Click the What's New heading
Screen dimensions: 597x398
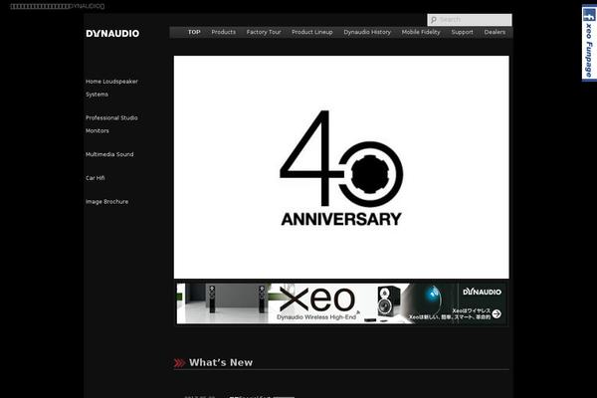click(221, 362)
